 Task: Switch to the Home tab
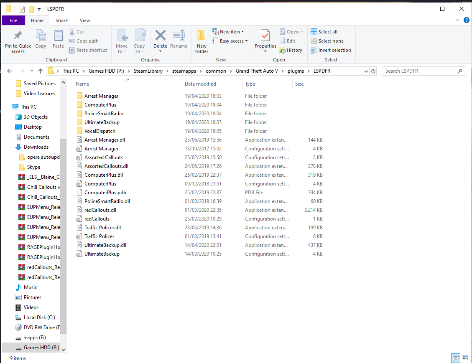37,20
